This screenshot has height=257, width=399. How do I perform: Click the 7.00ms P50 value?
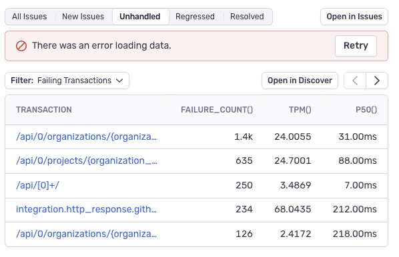point(360,185)
